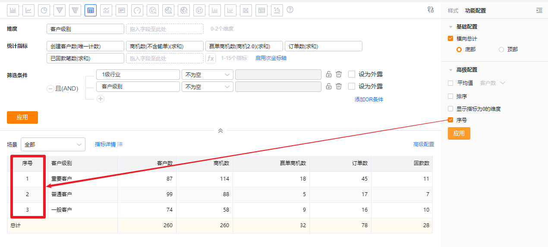Viewport: 548px width, 247px height.
Task: Open the 不为空 operator dropdown for 1级行业
Action: (207, 75)
